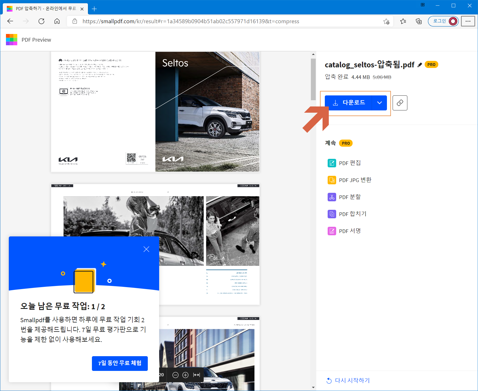
Task: Open the browser home page
Action: tap(57, 21)
